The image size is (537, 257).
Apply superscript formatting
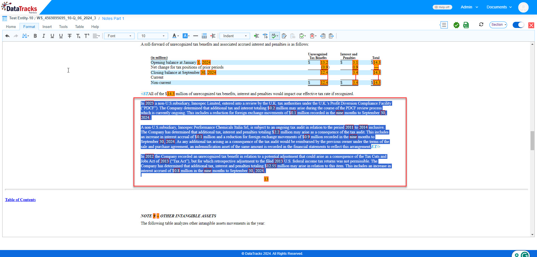pyautogui.click(x=87, y=36)
